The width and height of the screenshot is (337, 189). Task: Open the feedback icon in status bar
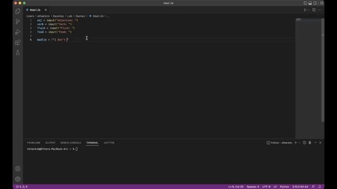[x=313, y=187]
